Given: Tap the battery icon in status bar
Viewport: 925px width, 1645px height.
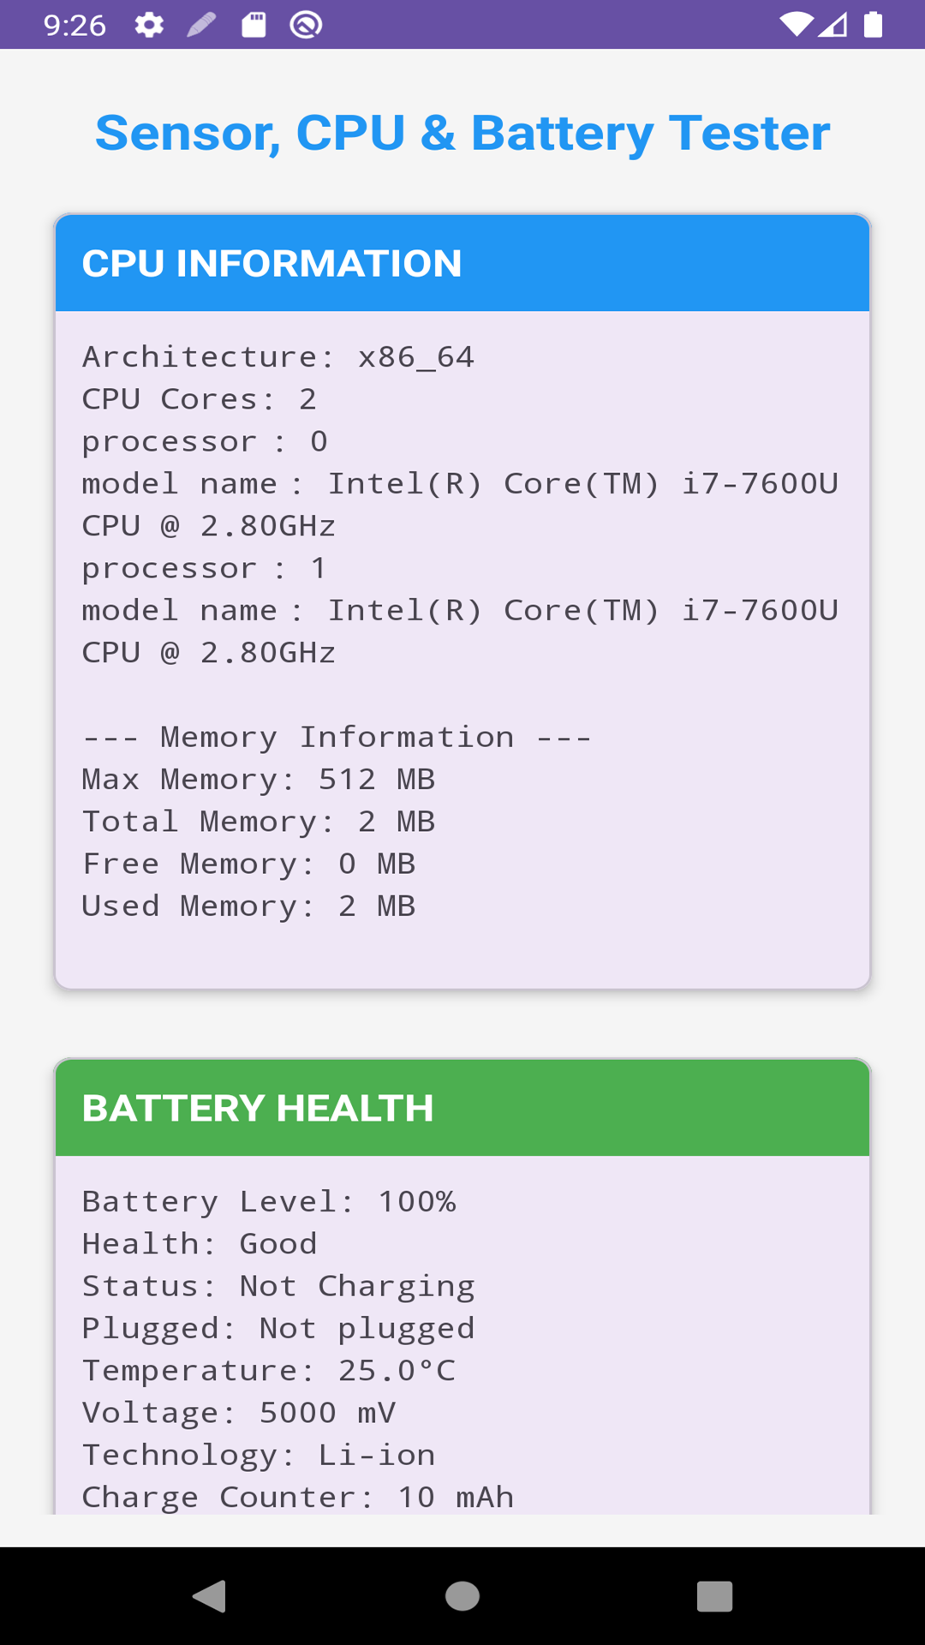Looking at the screenshot, I should point(873,25).
